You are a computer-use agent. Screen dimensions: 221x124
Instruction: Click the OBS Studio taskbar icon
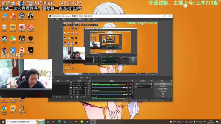coord(93,122)
